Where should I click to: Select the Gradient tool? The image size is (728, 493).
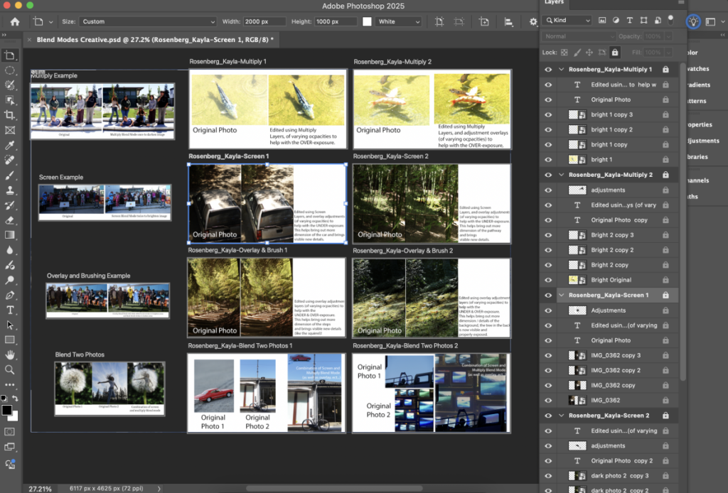pyautogui.click(x=9, y=235)
